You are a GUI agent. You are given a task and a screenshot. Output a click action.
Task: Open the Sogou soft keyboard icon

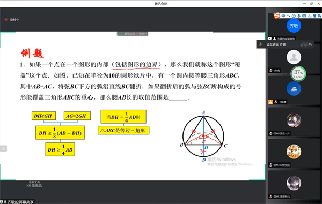[x=304, y=16]
